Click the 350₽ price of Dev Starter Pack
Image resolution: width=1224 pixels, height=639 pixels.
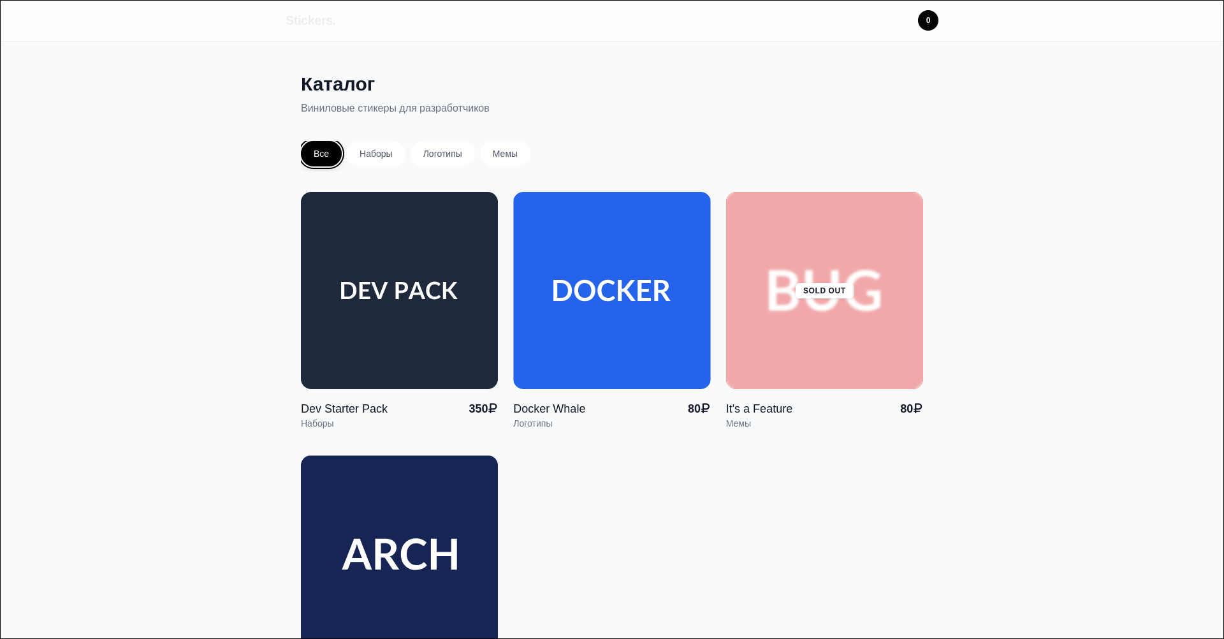tap(483, 409)
